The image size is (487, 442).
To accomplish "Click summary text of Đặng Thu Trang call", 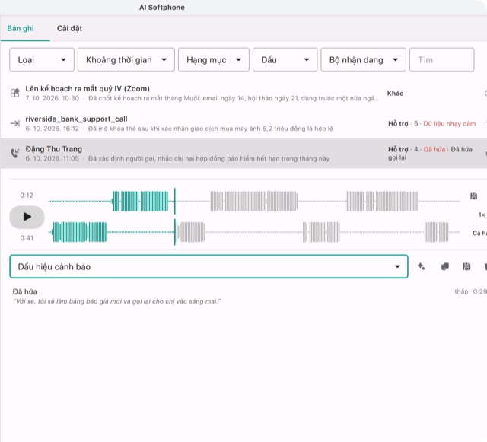I will [208, 158].
